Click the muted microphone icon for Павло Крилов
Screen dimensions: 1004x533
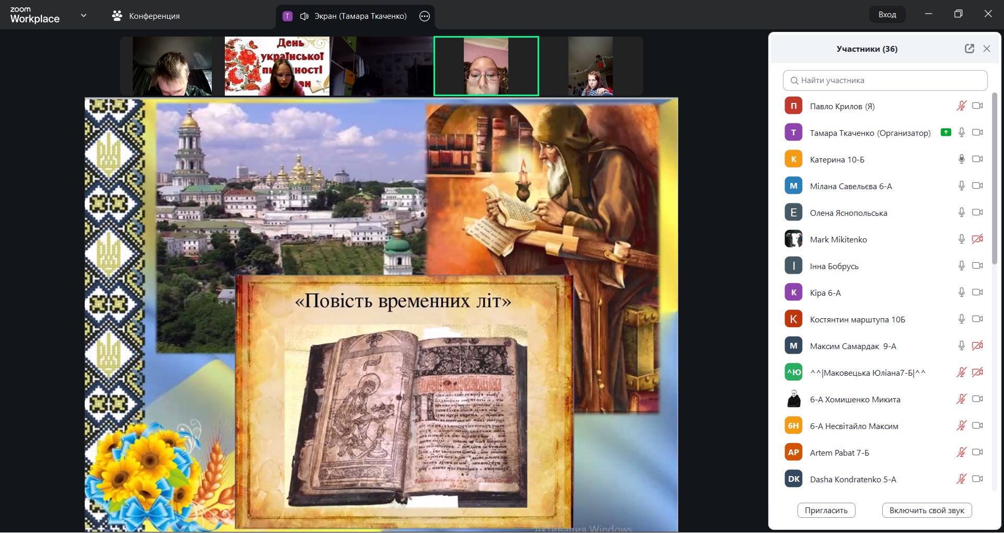961,106
